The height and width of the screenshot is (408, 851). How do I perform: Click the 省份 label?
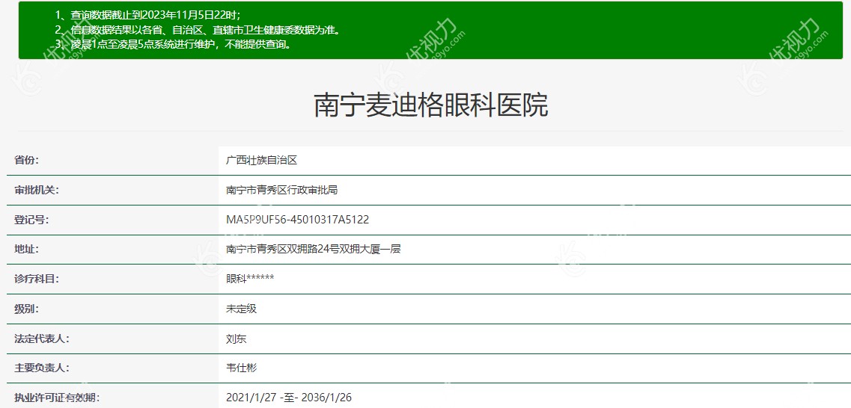coord(27,161)
